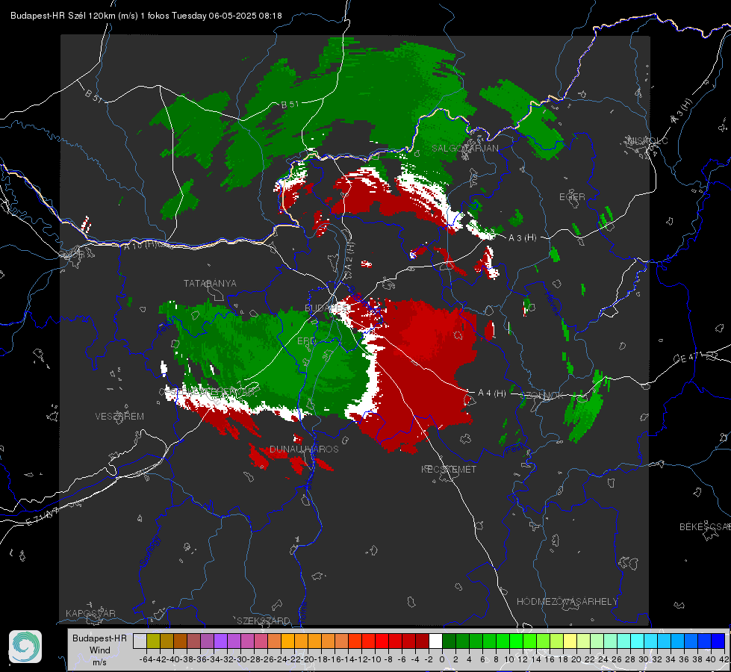
Task: Click the A 4 (H) road label
Action: point(492,393)
